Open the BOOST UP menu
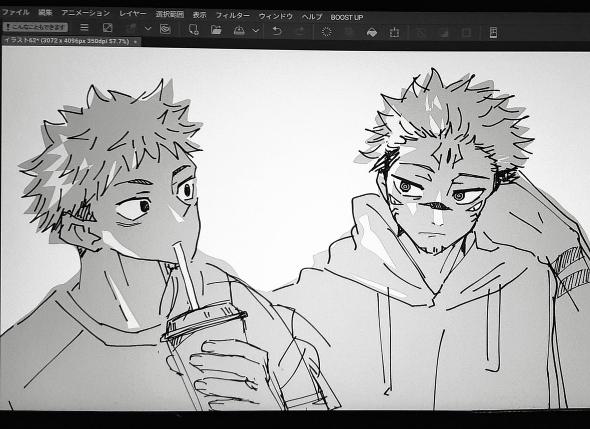The height and width of the screenshot is (429, 590). pos(347,17)
